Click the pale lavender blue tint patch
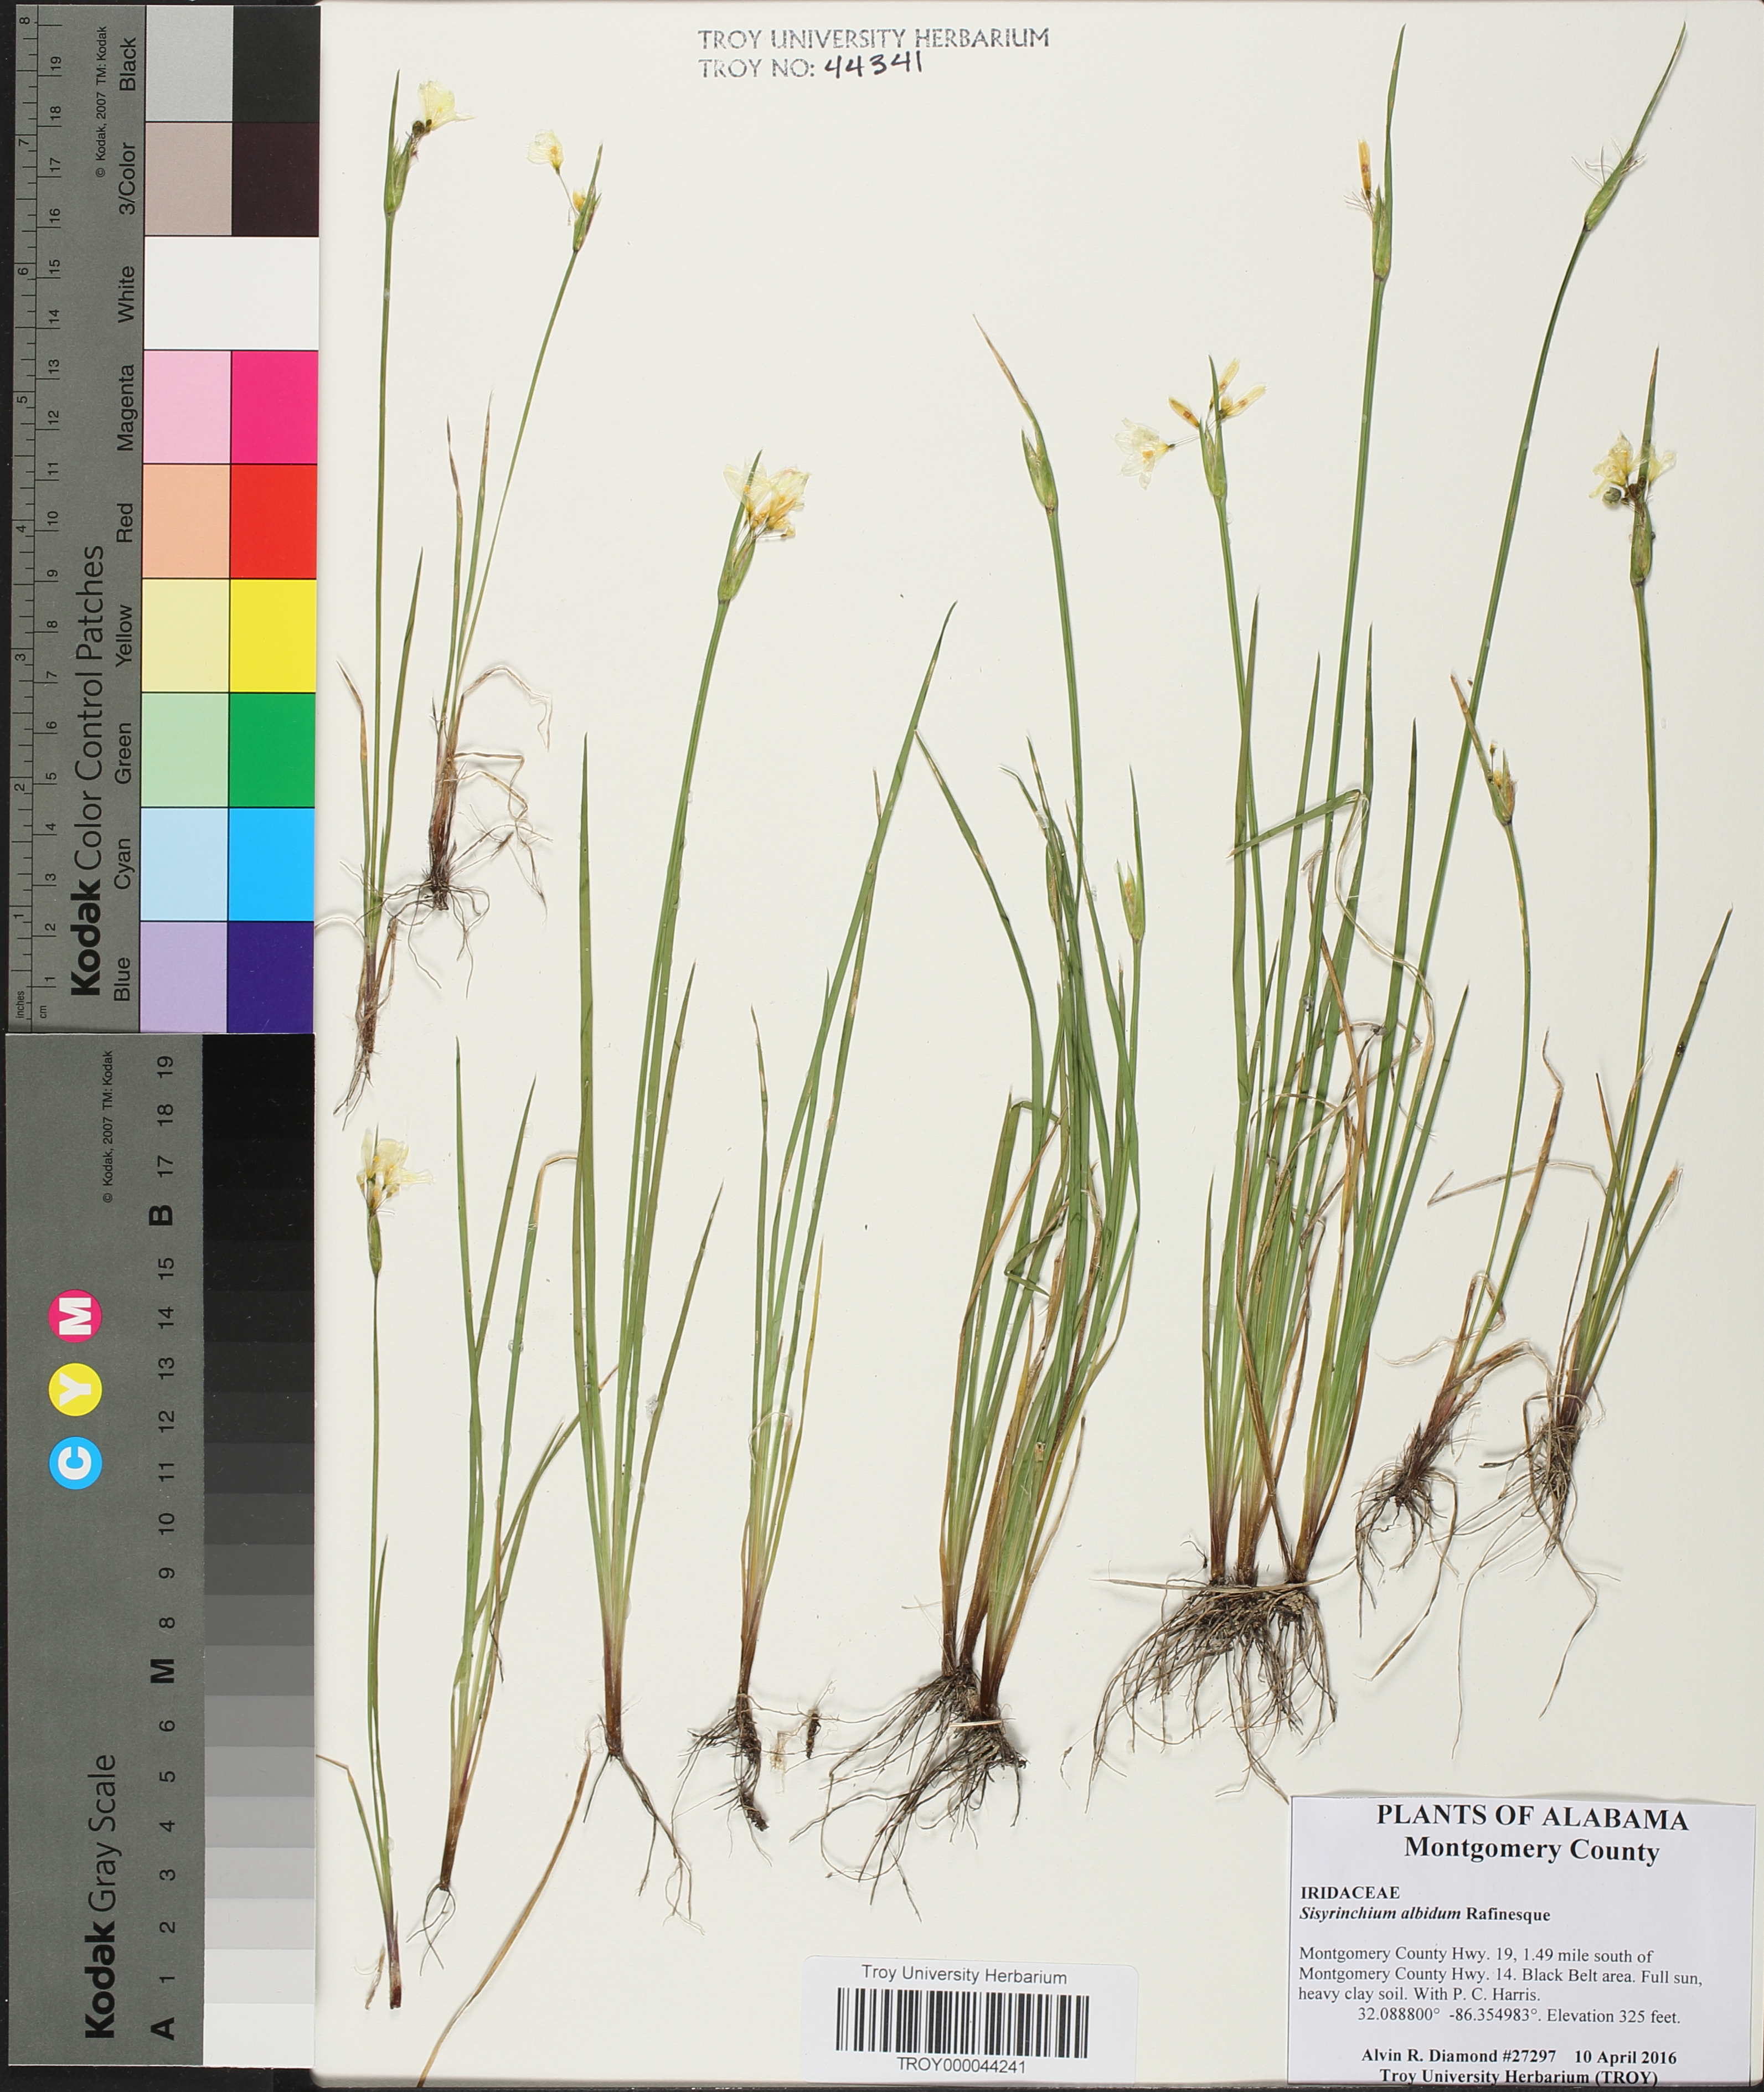This screenshot has height=2092, width=1764. (x=183, y=976)
